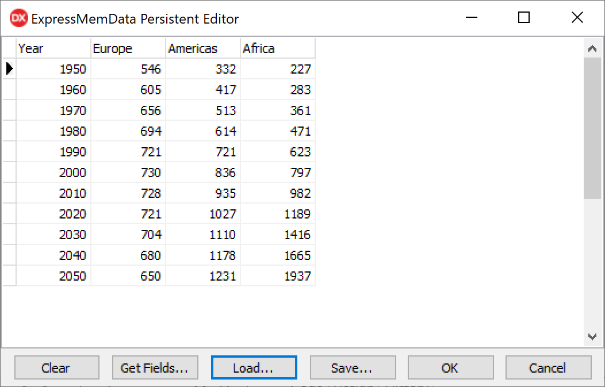Select the Americas cell showing 1027

[x=203, y=214]
